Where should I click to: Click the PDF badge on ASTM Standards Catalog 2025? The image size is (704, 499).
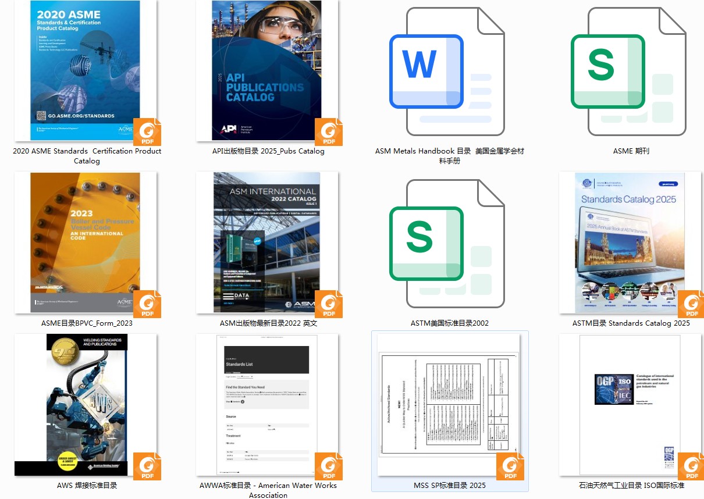pos(692,304)
